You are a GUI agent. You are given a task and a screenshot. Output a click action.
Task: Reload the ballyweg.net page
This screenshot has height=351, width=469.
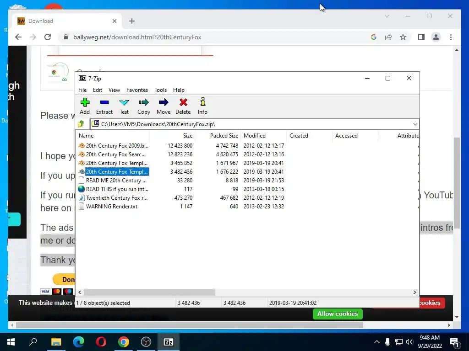point(48,37)
